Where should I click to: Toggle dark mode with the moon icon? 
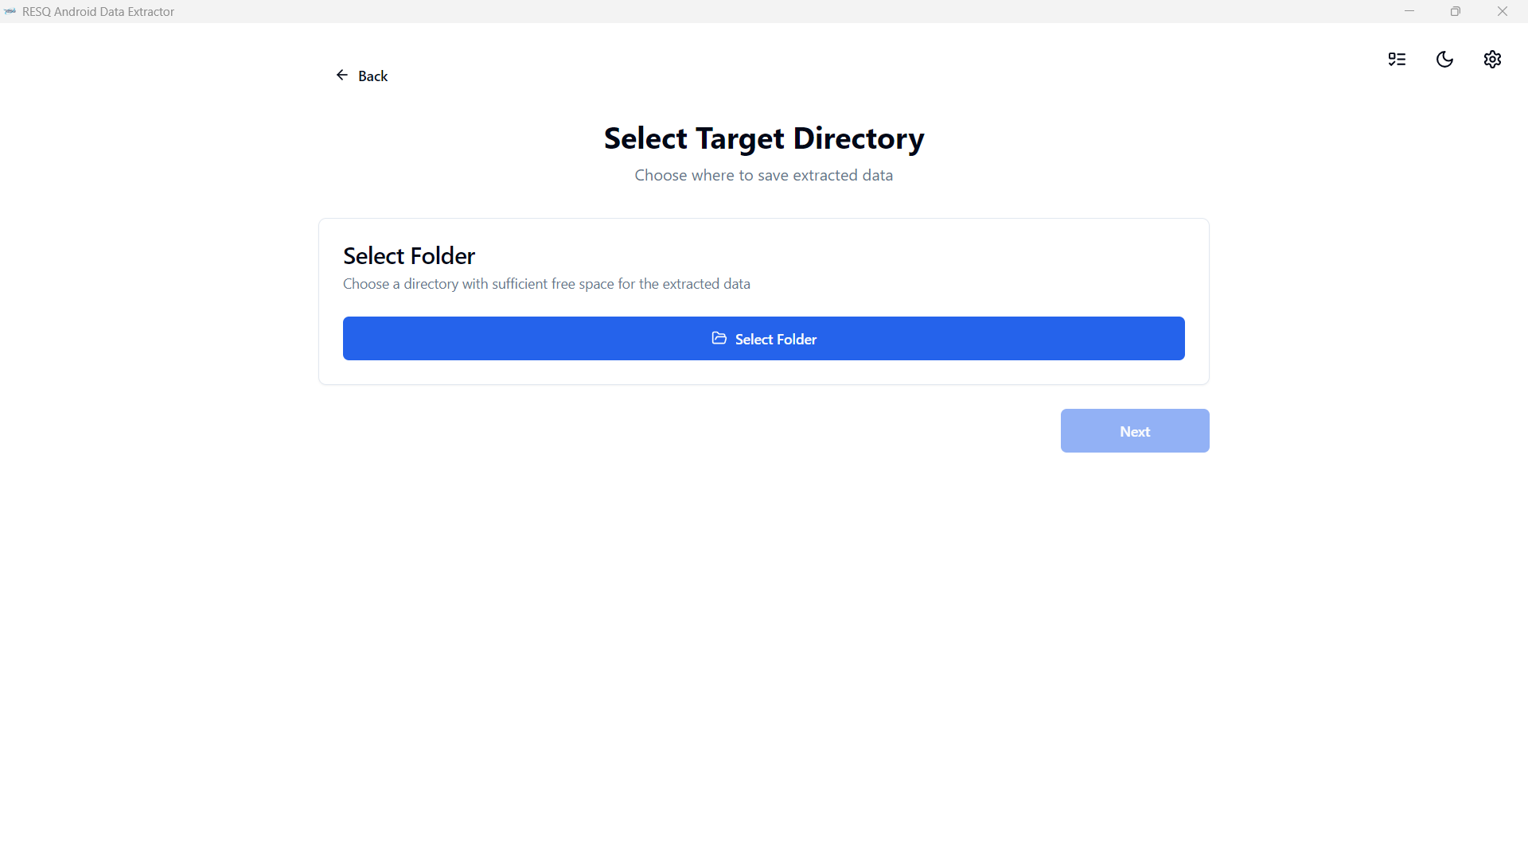tap(1444, 60)
